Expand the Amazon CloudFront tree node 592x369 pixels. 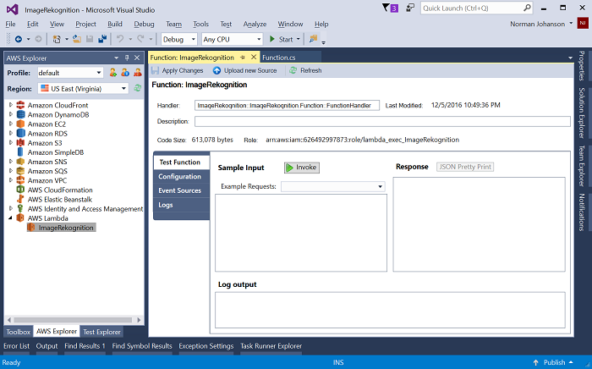point(11,105)
